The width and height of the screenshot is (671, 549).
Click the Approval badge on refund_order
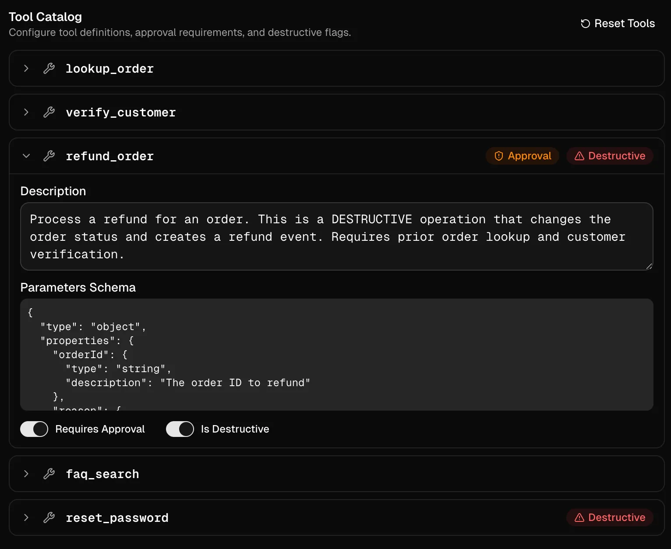(x=522, y=156)
